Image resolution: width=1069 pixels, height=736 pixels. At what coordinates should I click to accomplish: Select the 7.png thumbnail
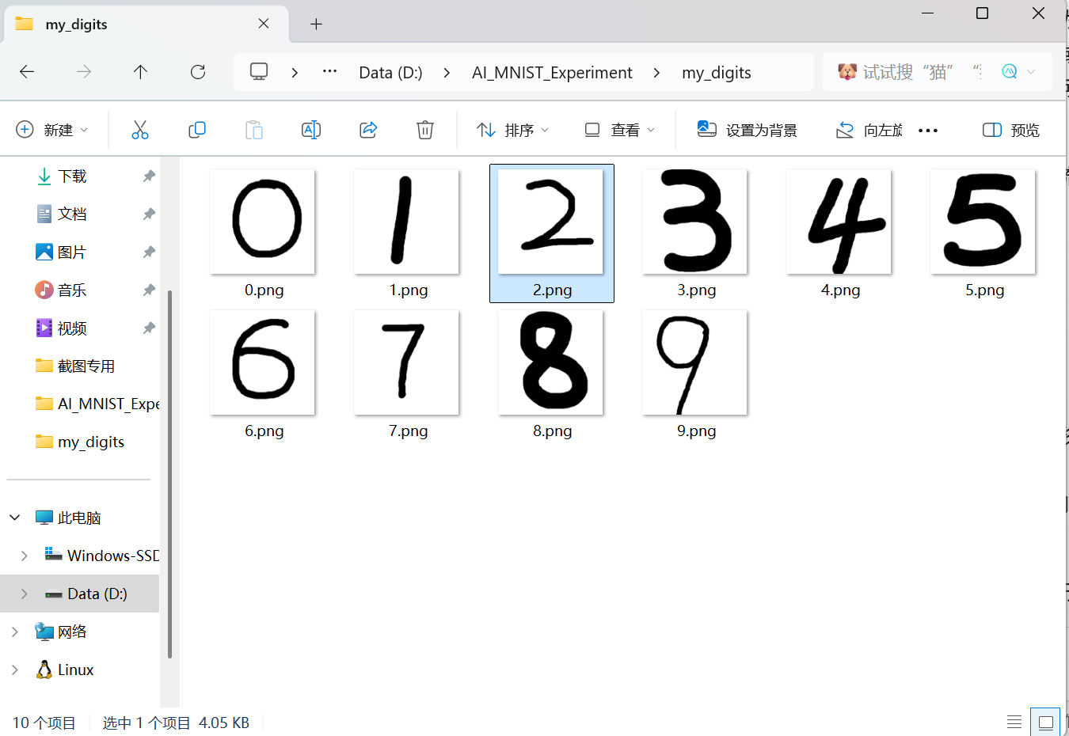point(407,362)
